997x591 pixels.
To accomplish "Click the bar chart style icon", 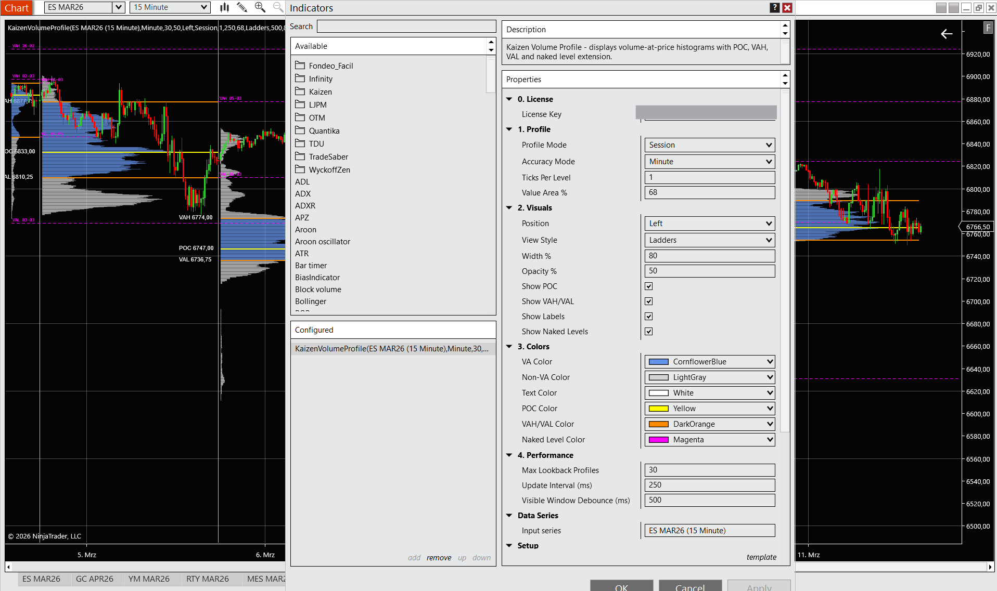I will point(224,7).
